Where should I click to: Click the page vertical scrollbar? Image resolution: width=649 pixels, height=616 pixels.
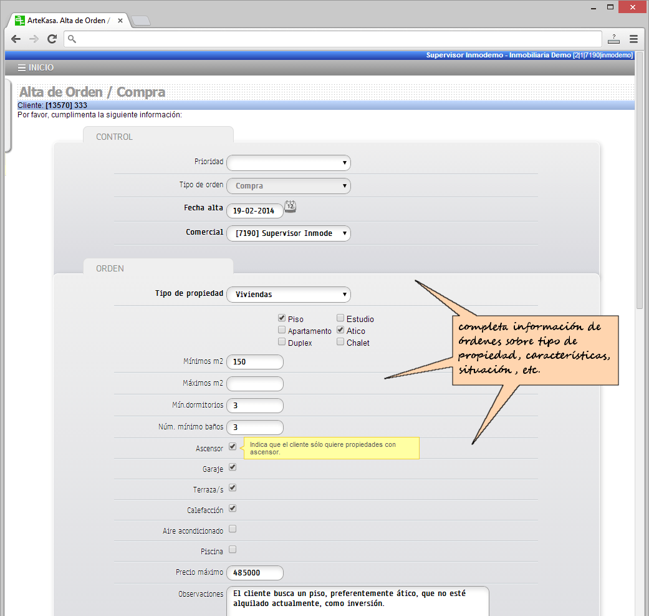(x=639, y=187)
